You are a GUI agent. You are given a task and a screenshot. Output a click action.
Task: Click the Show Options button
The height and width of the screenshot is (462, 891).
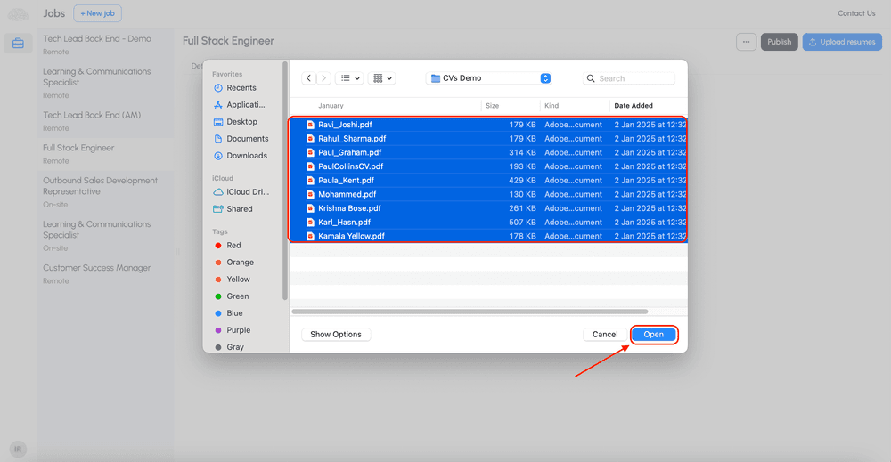point(336,335)
